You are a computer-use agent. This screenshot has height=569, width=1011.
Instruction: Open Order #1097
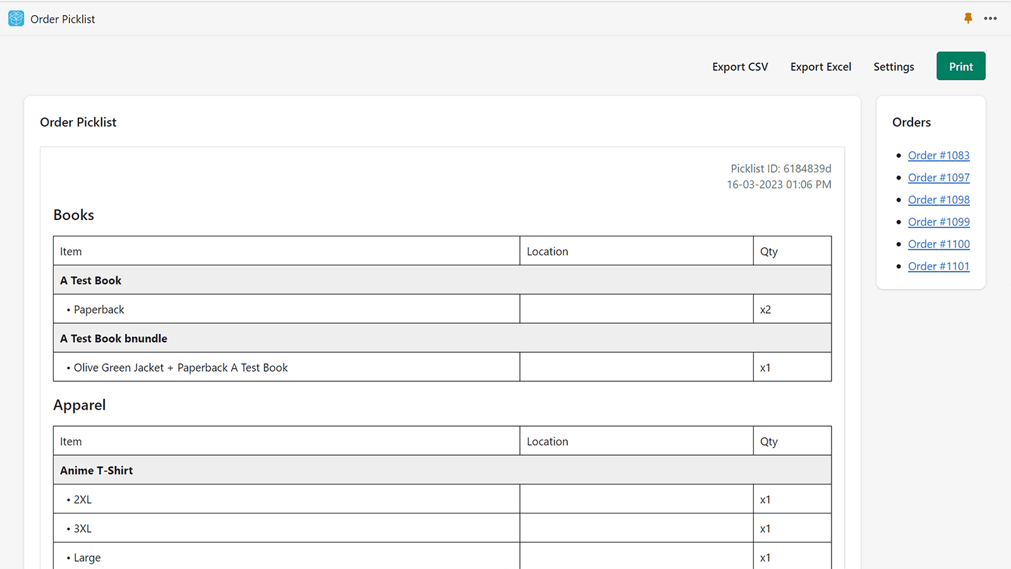pyautogui.click(x=938, y=177)
